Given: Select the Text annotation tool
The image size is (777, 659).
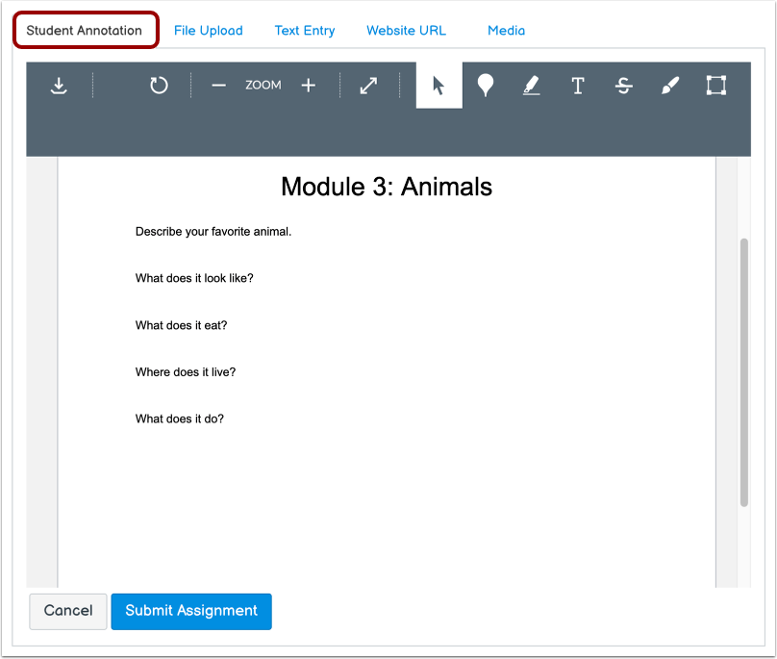Looking at the screenshot, I should point(578,85).
